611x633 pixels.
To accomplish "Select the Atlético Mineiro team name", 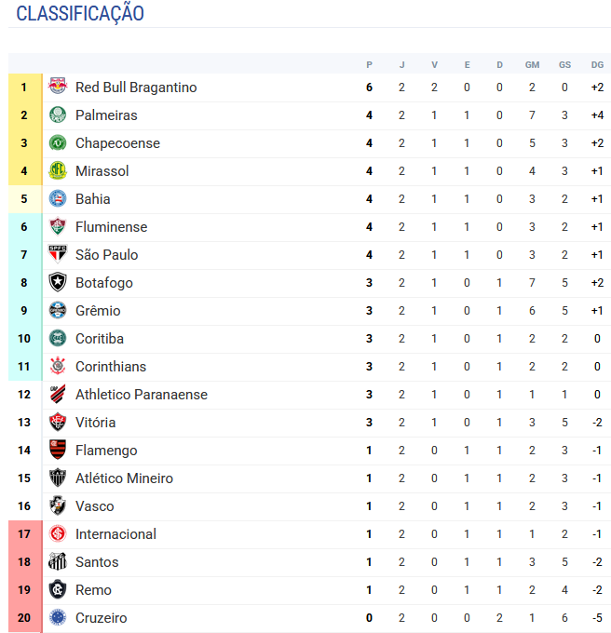I will point(124,478).
